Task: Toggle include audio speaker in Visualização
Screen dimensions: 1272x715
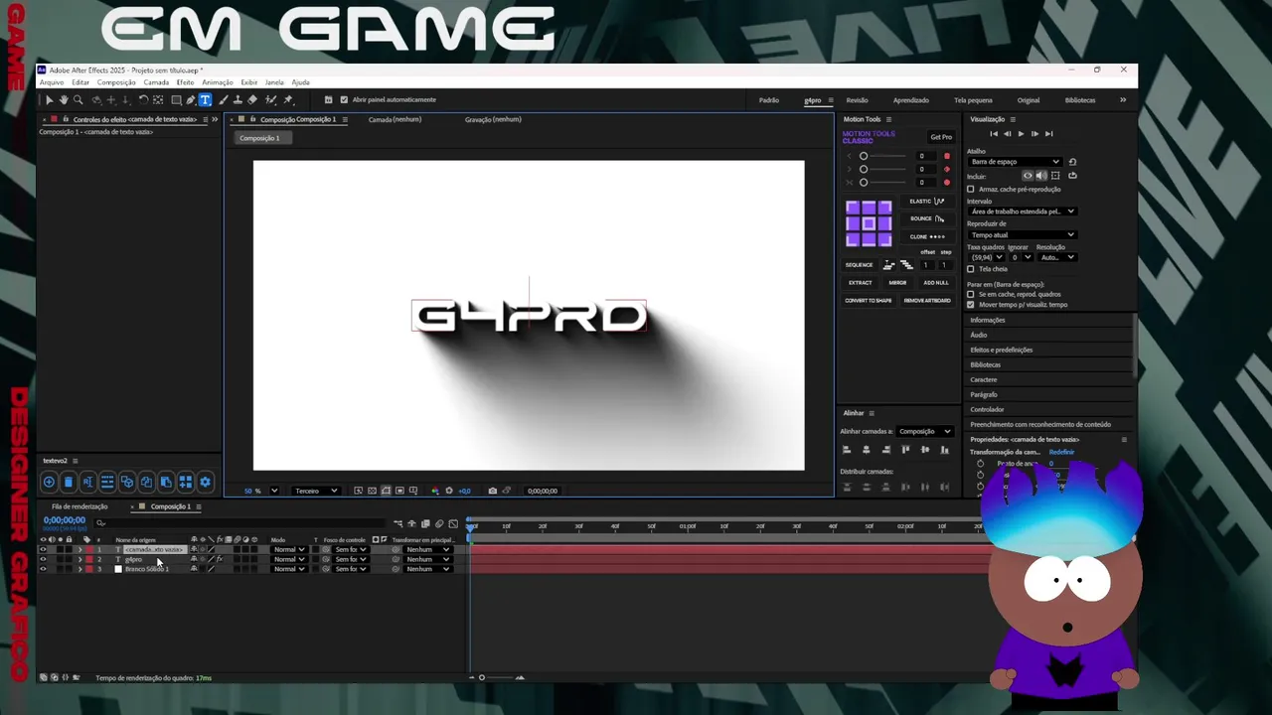Action: coord(1041,176)
